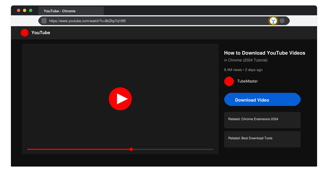
Task: Click the red YouTube logo icon
Action: pos(25,33)
